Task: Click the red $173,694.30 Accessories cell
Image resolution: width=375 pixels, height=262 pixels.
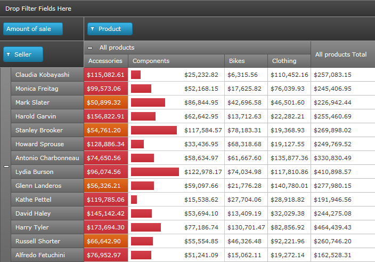Action: click(105, 227)
